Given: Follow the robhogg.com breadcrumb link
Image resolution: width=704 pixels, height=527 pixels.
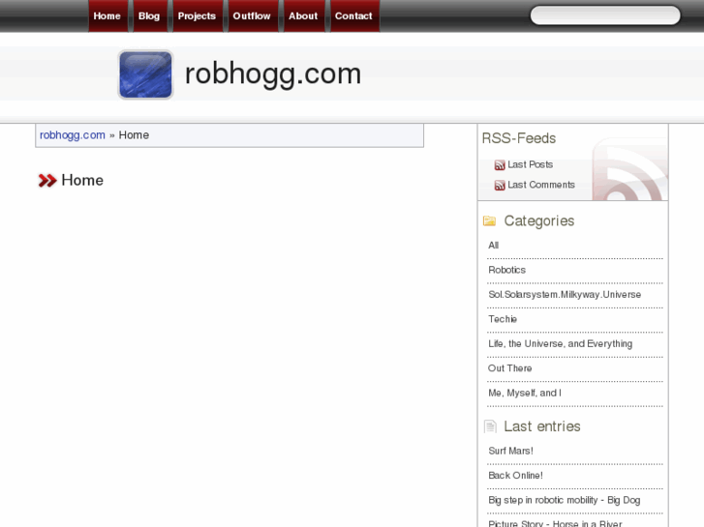Looking at the screenshot, I should pyautogui.click(x=73, y=135).
